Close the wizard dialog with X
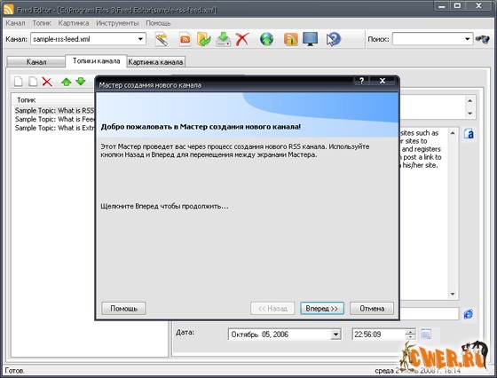Screen dimensions: 497x378 (x=383, y=81)
